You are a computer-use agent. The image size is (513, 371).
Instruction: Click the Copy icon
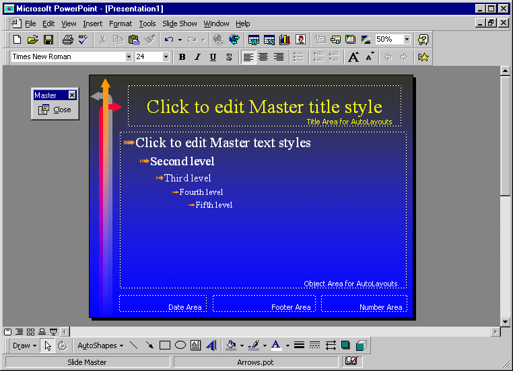pos(118,40)
